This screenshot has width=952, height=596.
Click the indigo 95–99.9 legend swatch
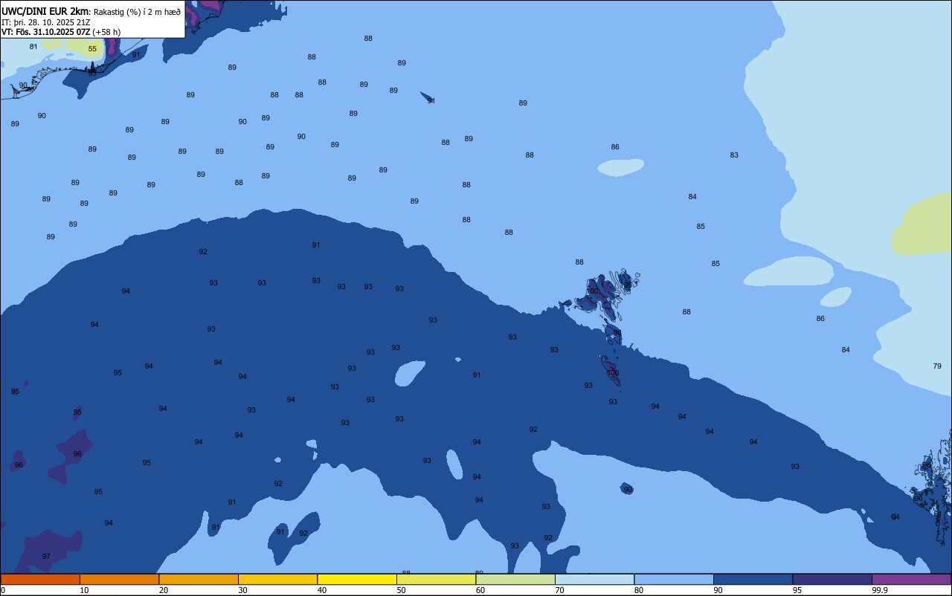tap(832, 579)
